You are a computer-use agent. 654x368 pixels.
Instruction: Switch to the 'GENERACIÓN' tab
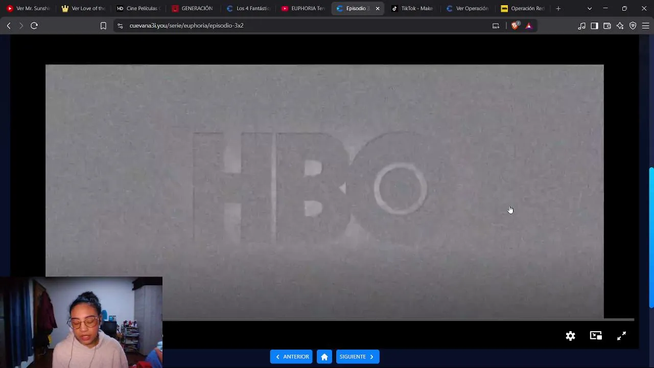[194, 8]
